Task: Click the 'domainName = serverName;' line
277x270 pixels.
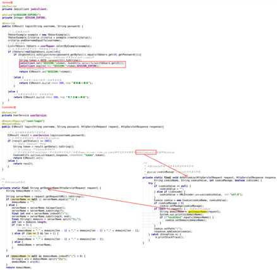Action: tap(34, 245)
